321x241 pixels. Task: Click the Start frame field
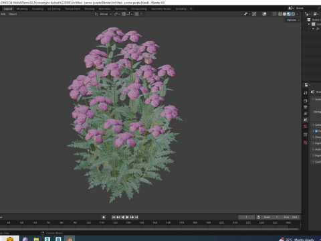[271, 217]
